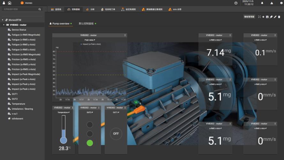The image size is (284, 160).
Task: Collapse the VVB302 - motor tree node
Action: point(4,25)
